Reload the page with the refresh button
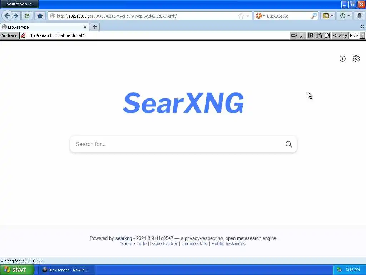 (x=27, y=16)
